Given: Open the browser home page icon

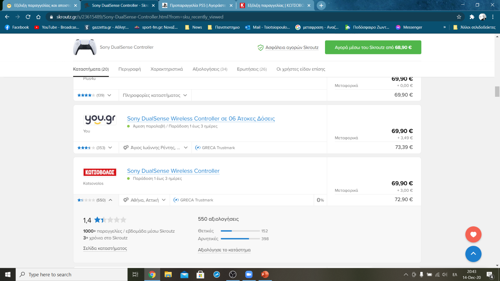Looking at the screenshot, I should (x=38, y=17).
